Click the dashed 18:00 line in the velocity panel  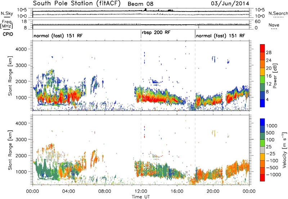(x=195, y=150)
